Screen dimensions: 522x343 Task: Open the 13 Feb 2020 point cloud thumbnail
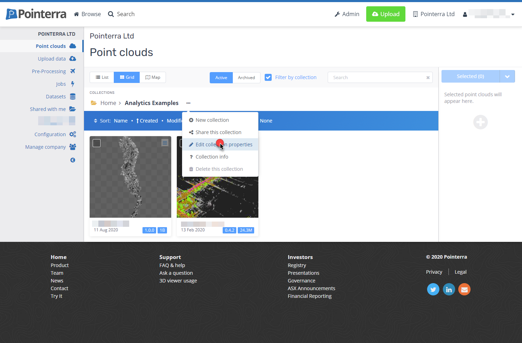point(217,197)
